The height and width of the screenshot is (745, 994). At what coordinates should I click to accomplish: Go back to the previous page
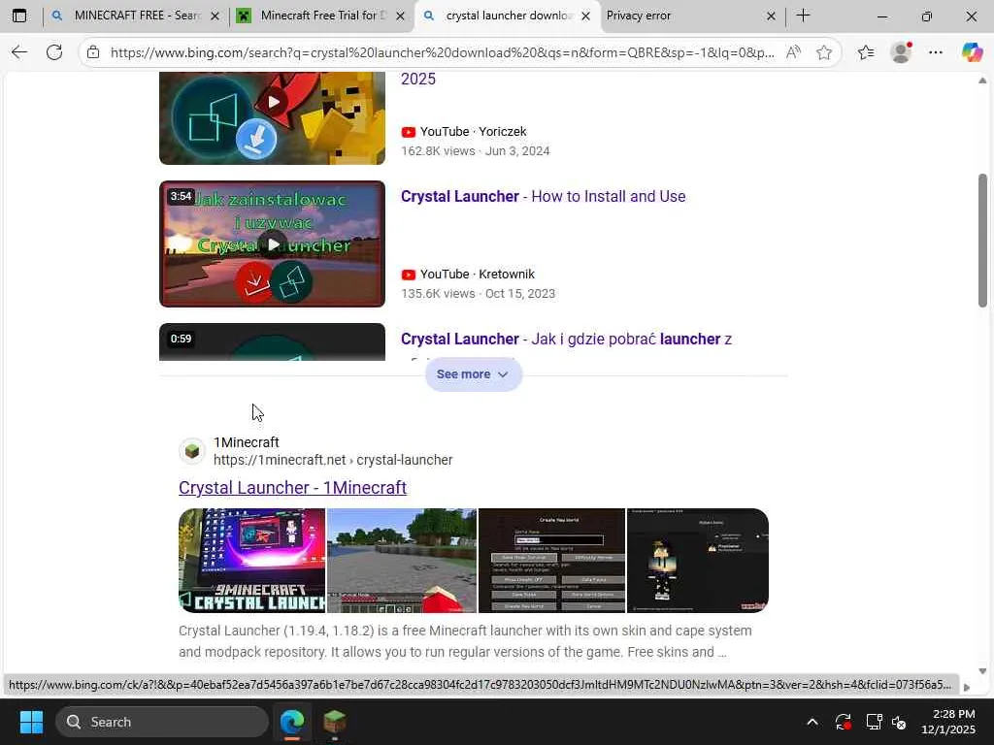(x=19, y=52)
